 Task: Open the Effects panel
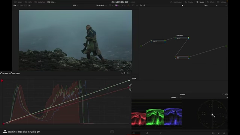point(210,2)
